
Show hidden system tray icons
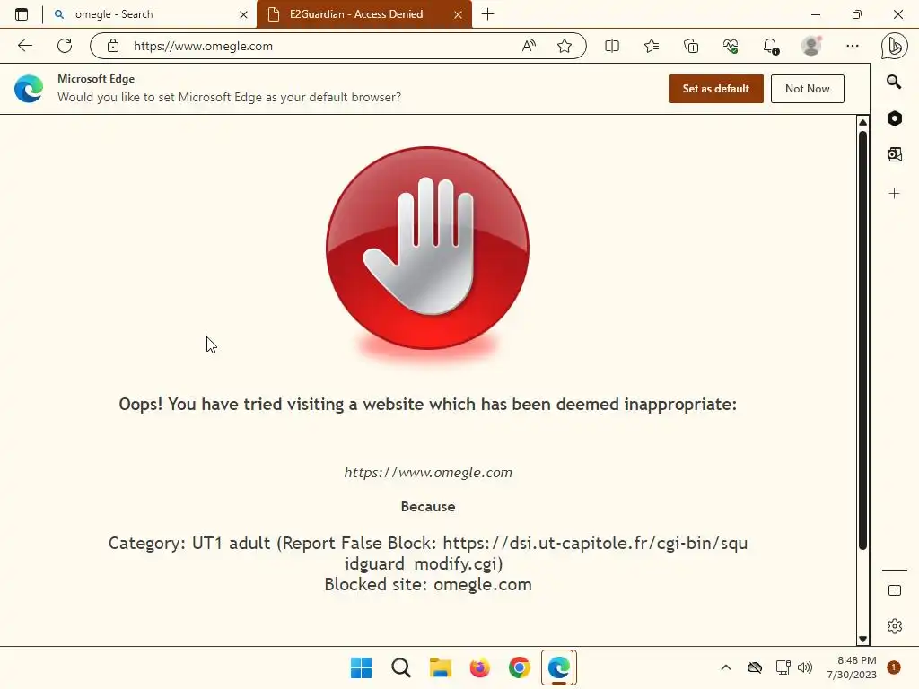pos(725,667)
